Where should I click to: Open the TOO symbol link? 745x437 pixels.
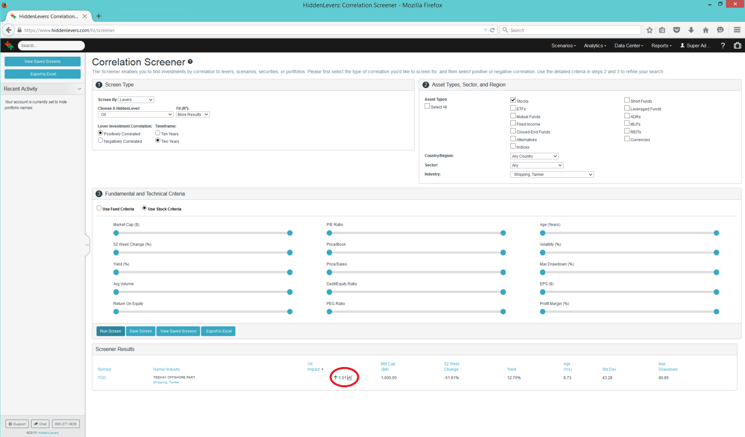pos(102,378)
